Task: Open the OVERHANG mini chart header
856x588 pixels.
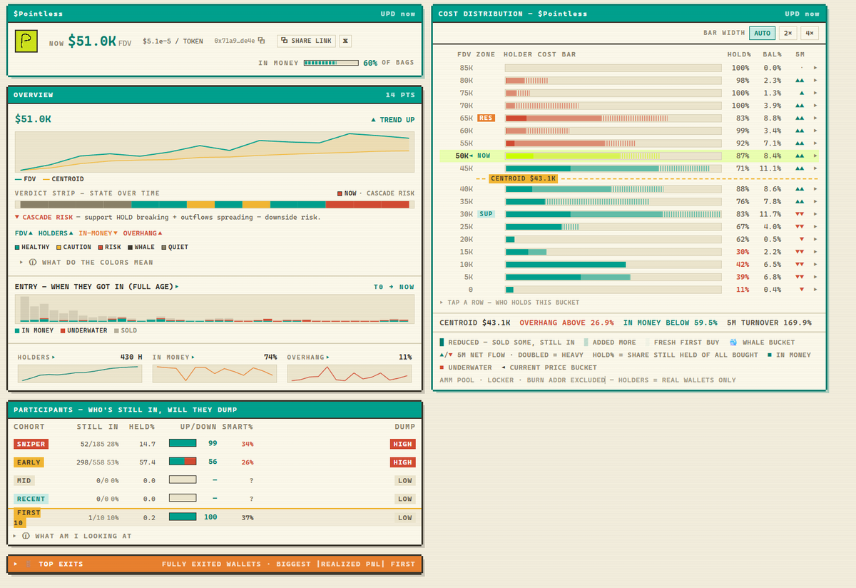Action: (x=309, y=357)
